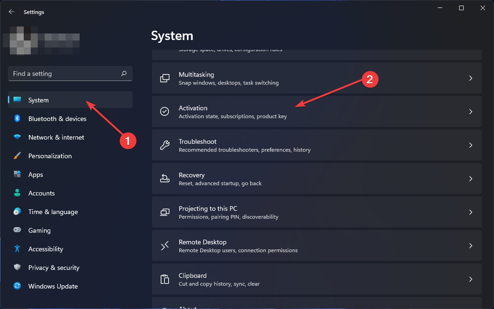
Task: Open Time & language settings
Action: click(70, 211)
